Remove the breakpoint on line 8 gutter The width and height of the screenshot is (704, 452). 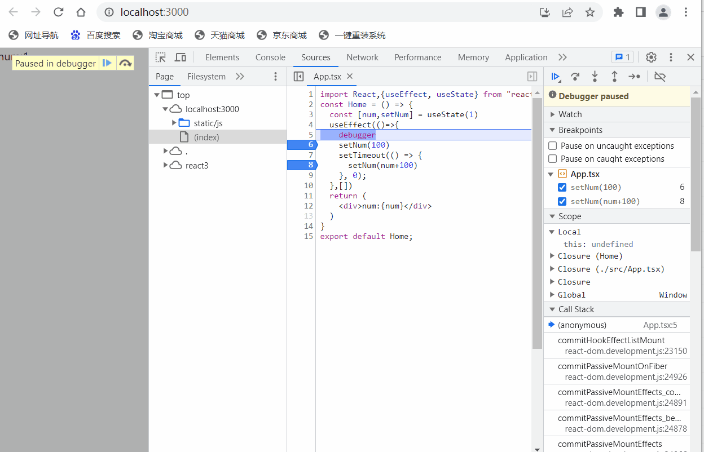tap(302, 165)
